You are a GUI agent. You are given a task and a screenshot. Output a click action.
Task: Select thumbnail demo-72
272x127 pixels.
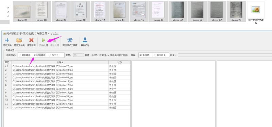[x=236, y=12]
